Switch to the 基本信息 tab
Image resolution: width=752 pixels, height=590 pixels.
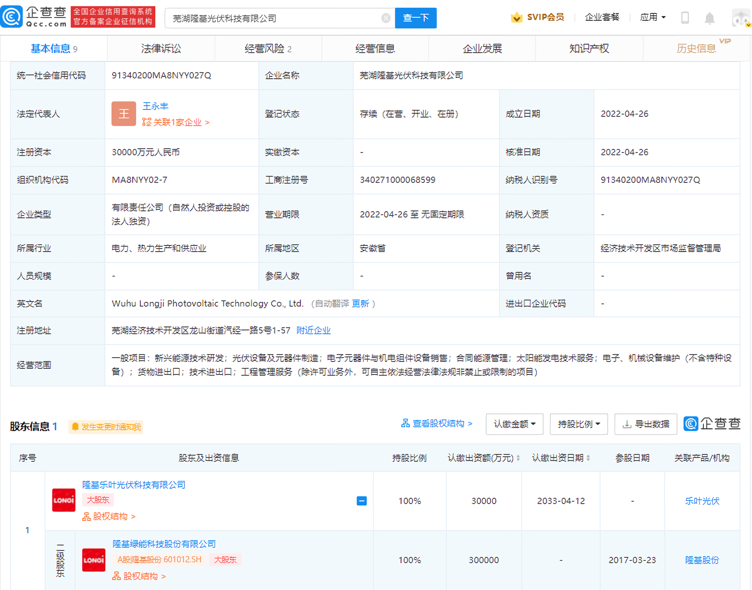coord(54,48)
